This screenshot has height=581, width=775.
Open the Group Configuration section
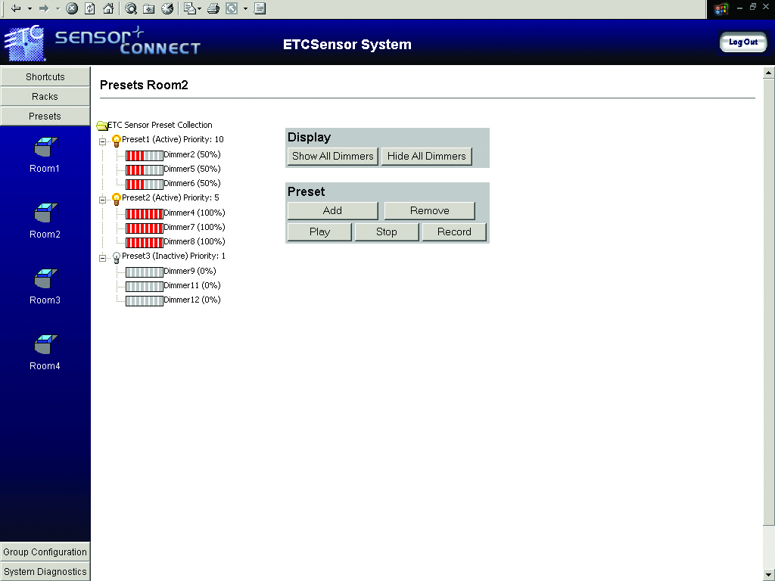pyautogui.click(x=45, y=551)
